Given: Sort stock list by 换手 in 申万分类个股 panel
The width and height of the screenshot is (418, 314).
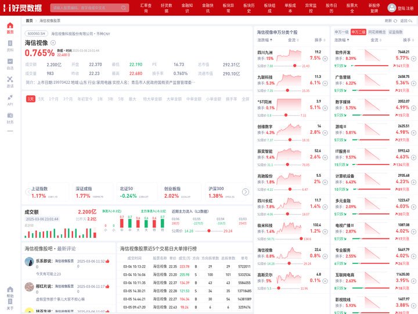Looking at the screenshot, I should 320,40.
